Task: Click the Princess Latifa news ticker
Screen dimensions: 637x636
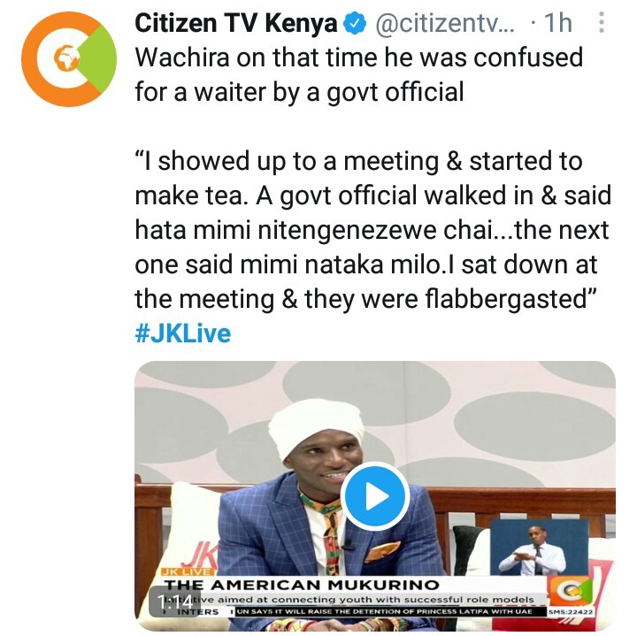Action: tap(384, 611)
